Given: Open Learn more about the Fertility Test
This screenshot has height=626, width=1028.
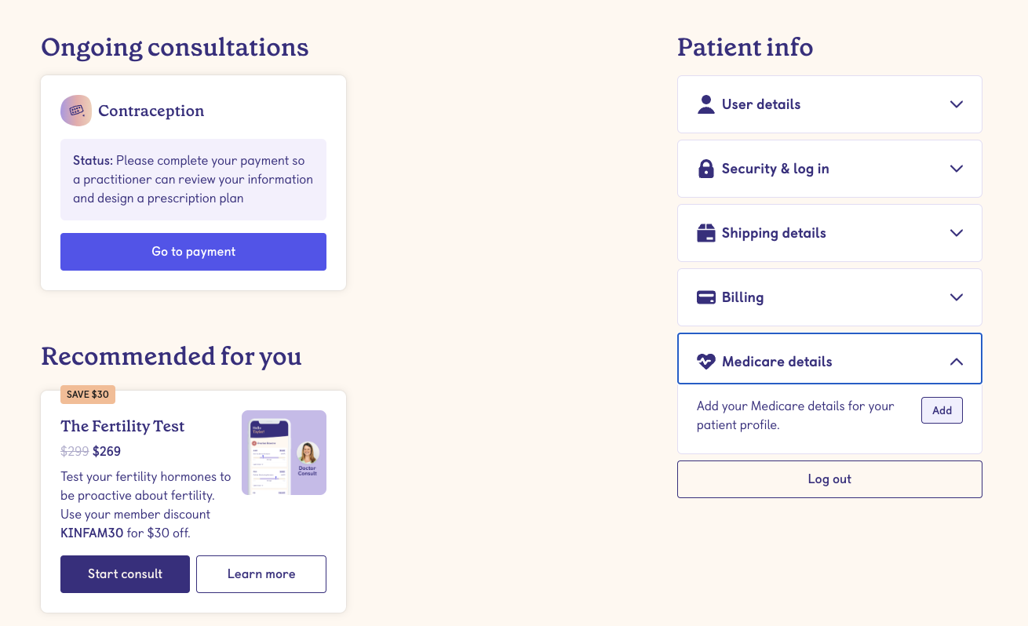Looking at the screenshot, I should point(261,573).
